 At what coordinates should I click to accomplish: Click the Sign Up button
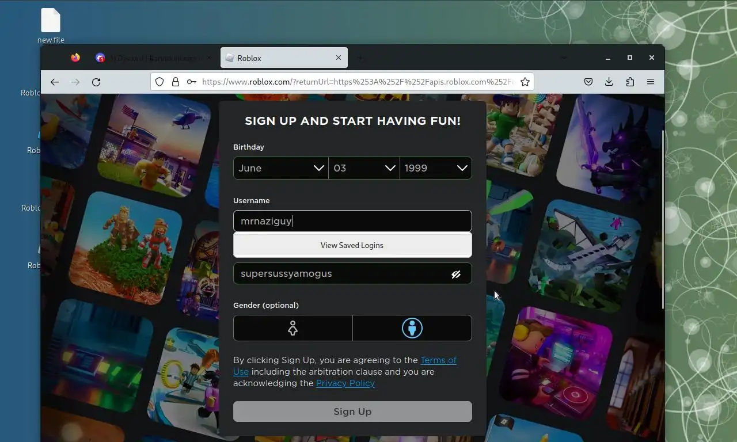[x=352, y=411]
